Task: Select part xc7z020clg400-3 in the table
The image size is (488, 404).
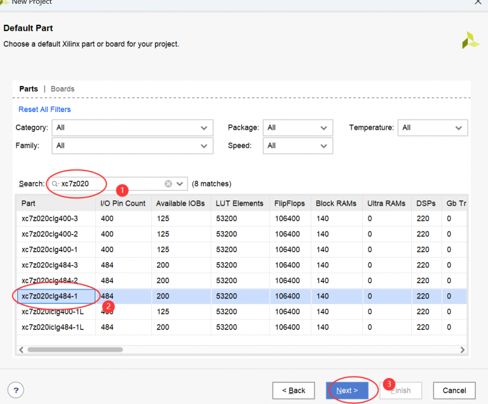Action: [x=48, y=219]
